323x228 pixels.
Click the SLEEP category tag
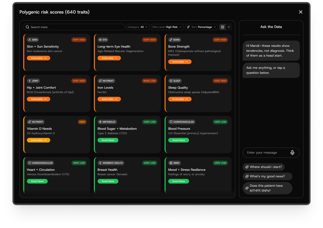[175, 81]
